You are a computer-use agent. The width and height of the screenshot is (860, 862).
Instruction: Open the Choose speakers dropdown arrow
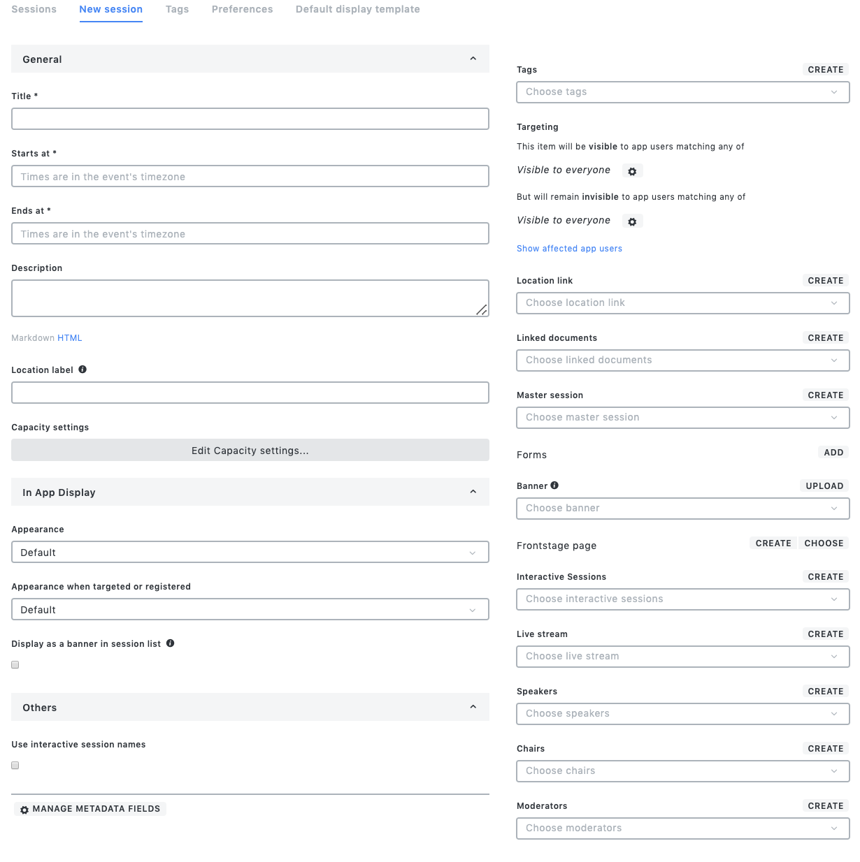tap(833, 713)
